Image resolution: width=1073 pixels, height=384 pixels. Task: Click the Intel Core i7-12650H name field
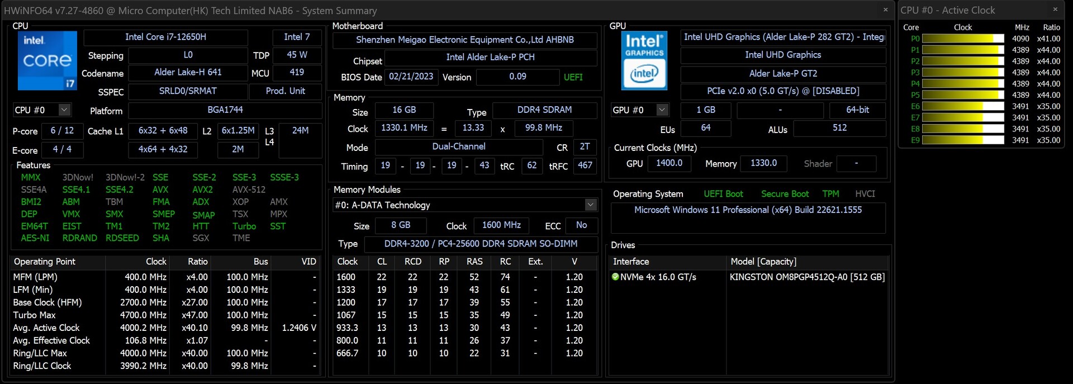coord(165,37)
